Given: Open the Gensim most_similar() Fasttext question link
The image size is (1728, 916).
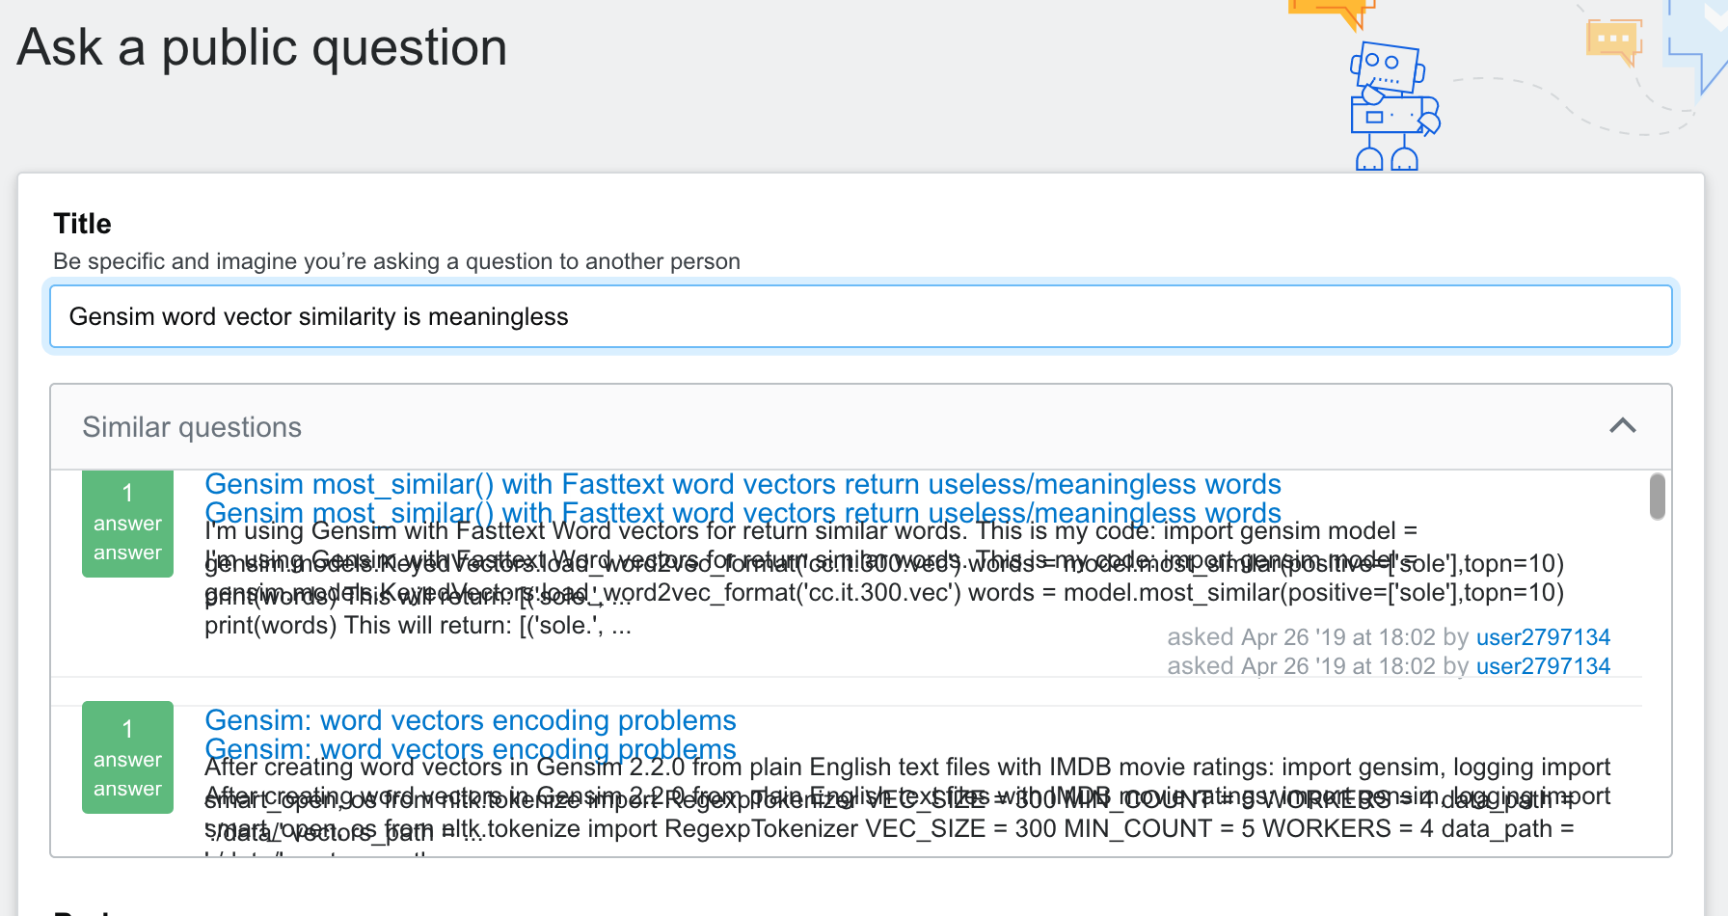Looking at the screenshot, I should [x=742, y=484].
